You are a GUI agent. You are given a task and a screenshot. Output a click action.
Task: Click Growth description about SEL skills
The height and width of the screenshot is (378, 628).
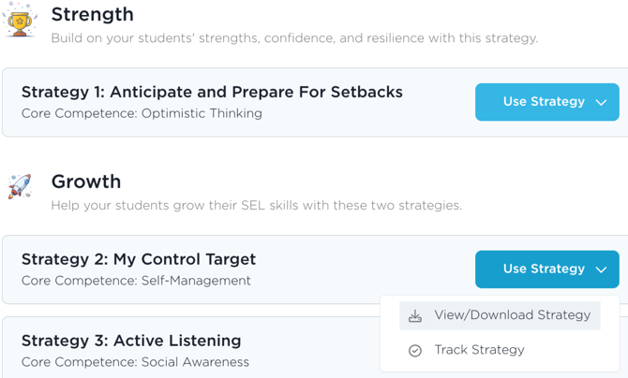256,205
